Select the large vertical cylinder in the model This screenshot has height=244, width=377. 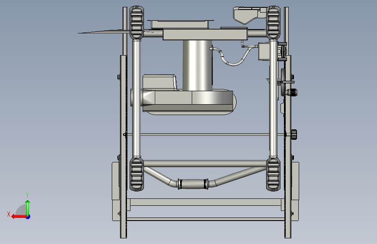198,65
